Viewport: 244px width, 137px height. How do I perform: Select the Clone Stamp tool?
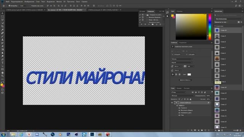pyautogui.click(x=2, y=40)
